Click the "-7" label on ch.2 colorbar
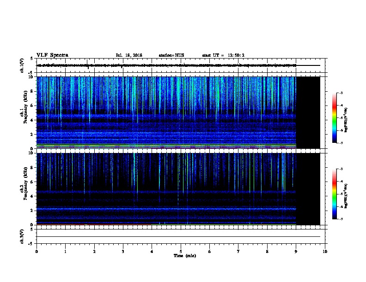 click(341, 219)
